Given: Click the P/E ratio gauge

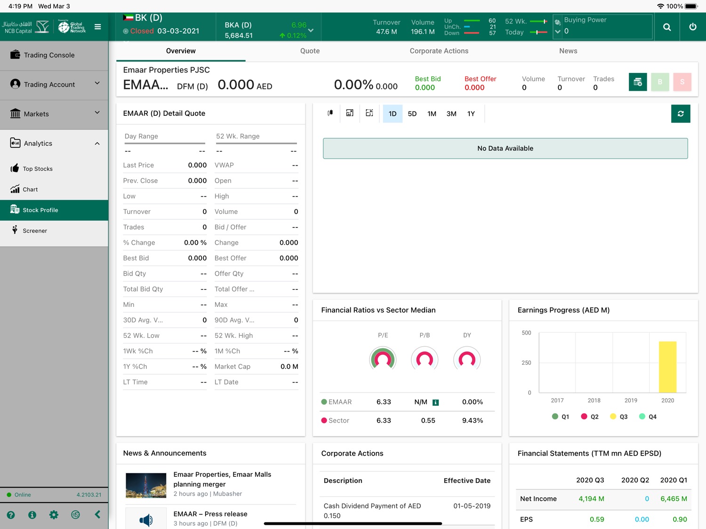Looking at the screenshot, I should pyautogui.click(x=383, y=358).
